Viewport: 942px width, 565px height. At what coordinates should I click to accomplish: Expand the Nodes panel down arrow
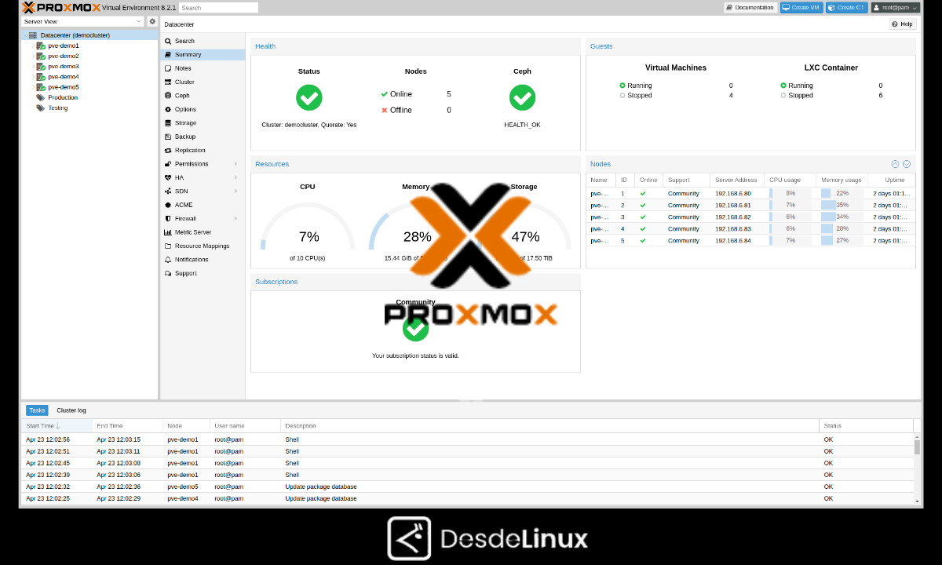tap(907, 164)
